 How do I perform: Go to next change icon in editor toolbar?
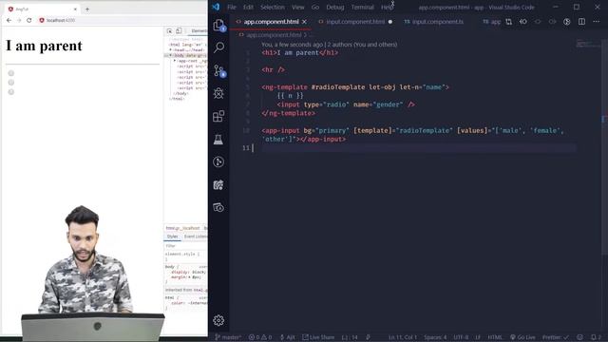(x=552, y=22)
